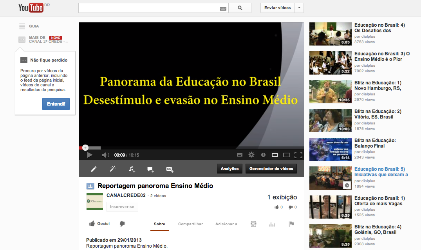Viewport: 421px width, 250px height.
Task: Open Educação no Brasil: 1) Oferta de mais Vagas
Action: [x=379, y=201]
